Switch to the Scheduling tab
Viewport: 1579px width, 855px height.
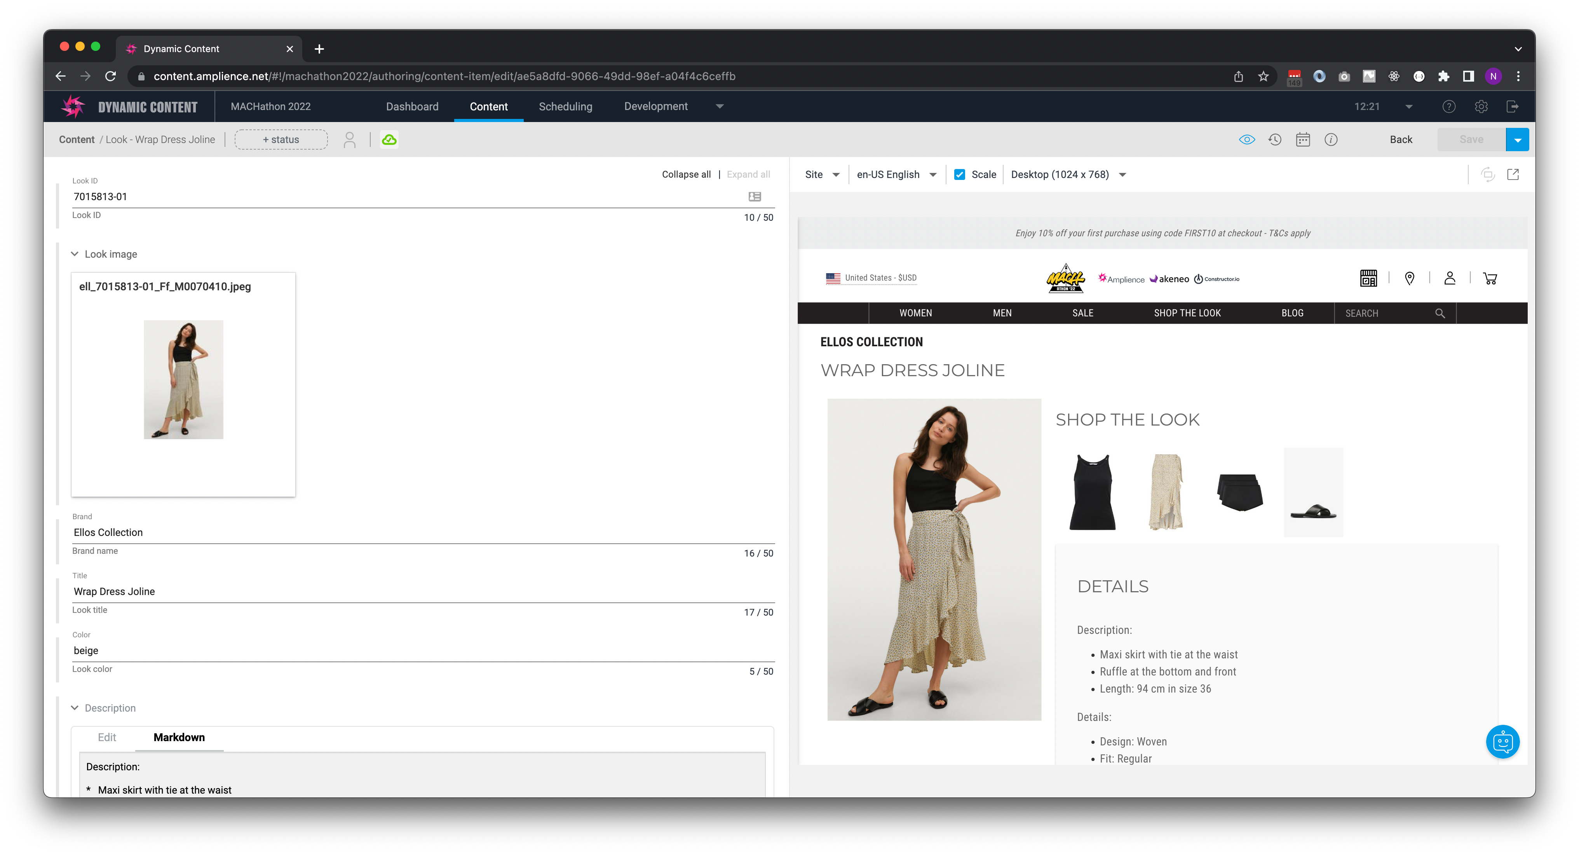565,106
